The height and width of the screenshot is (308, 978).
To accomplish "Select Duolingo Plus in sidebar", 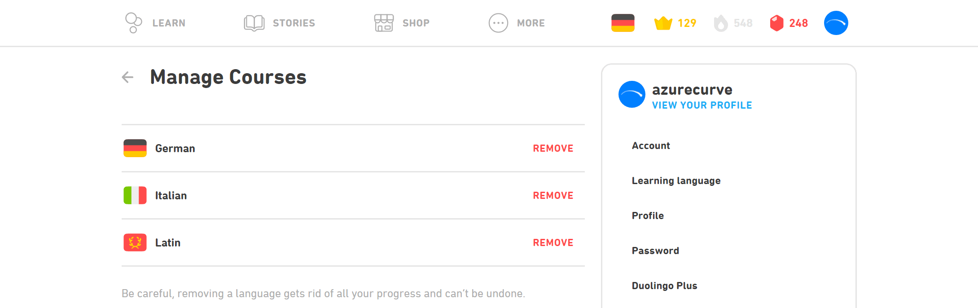I will (x=664, y=286).
